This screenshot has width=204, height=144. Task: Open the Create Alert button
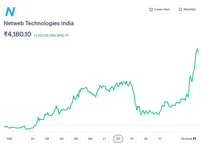point(159,9)
